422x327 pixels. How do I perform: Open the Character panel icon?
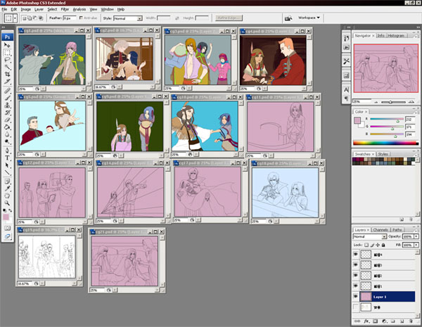(x=346, y=89)
